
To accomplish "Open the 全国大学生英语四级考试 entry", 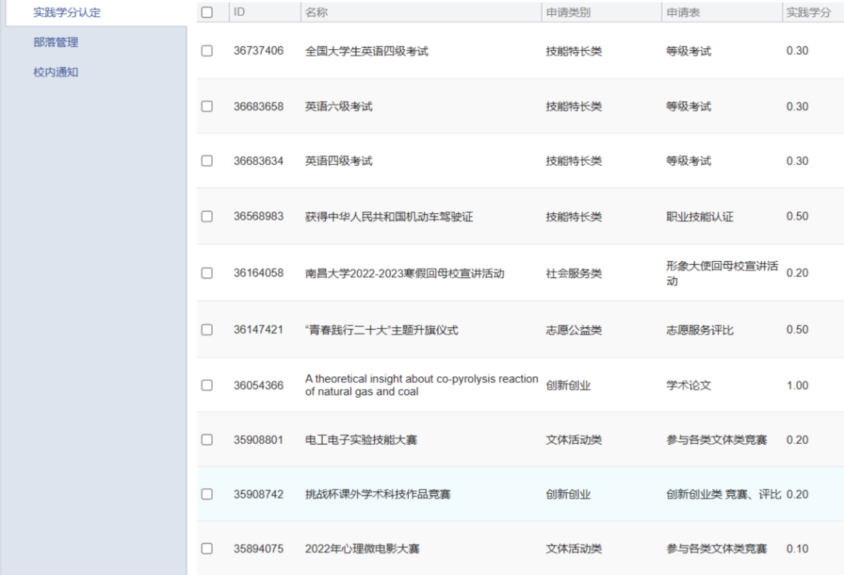I will coord(366,51).
